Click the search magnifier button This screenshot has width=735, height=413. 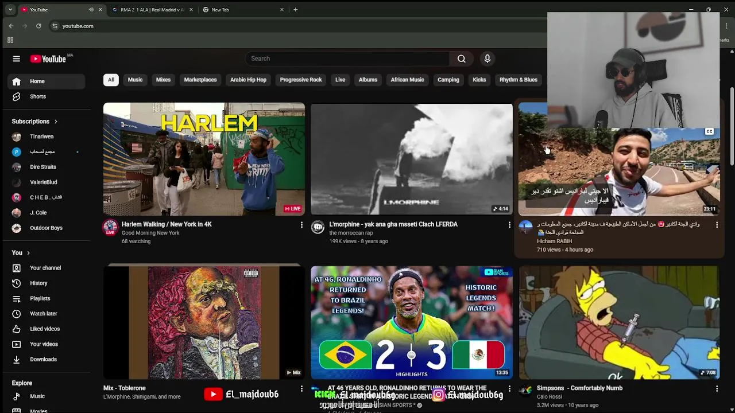click(461, 59)
